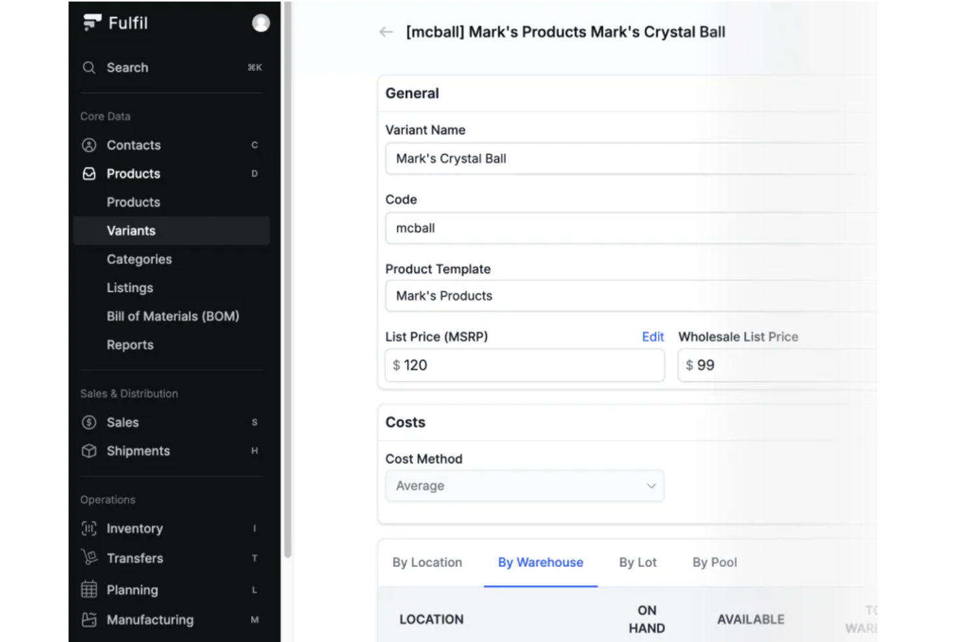Screen dimensions: 963x642
Task: Click the Manufacturing icon in sidebar
Action: 89,619
